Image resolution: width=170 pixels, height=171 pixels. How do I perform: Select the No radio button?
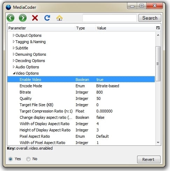coord(28,159)
